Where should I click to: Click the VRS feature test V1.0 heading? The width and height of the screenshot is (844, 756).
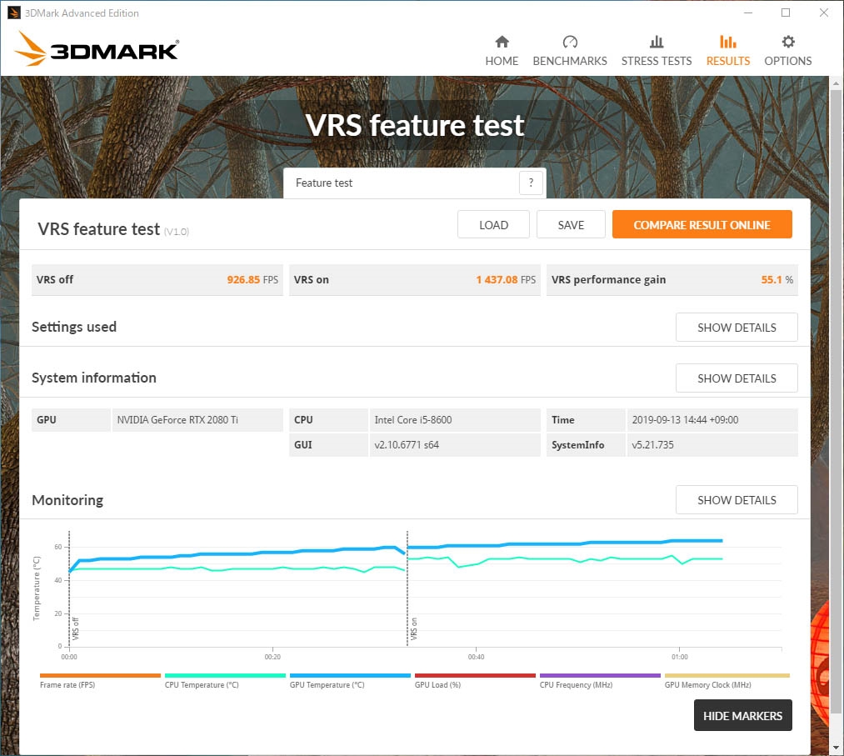click(113, 229)
